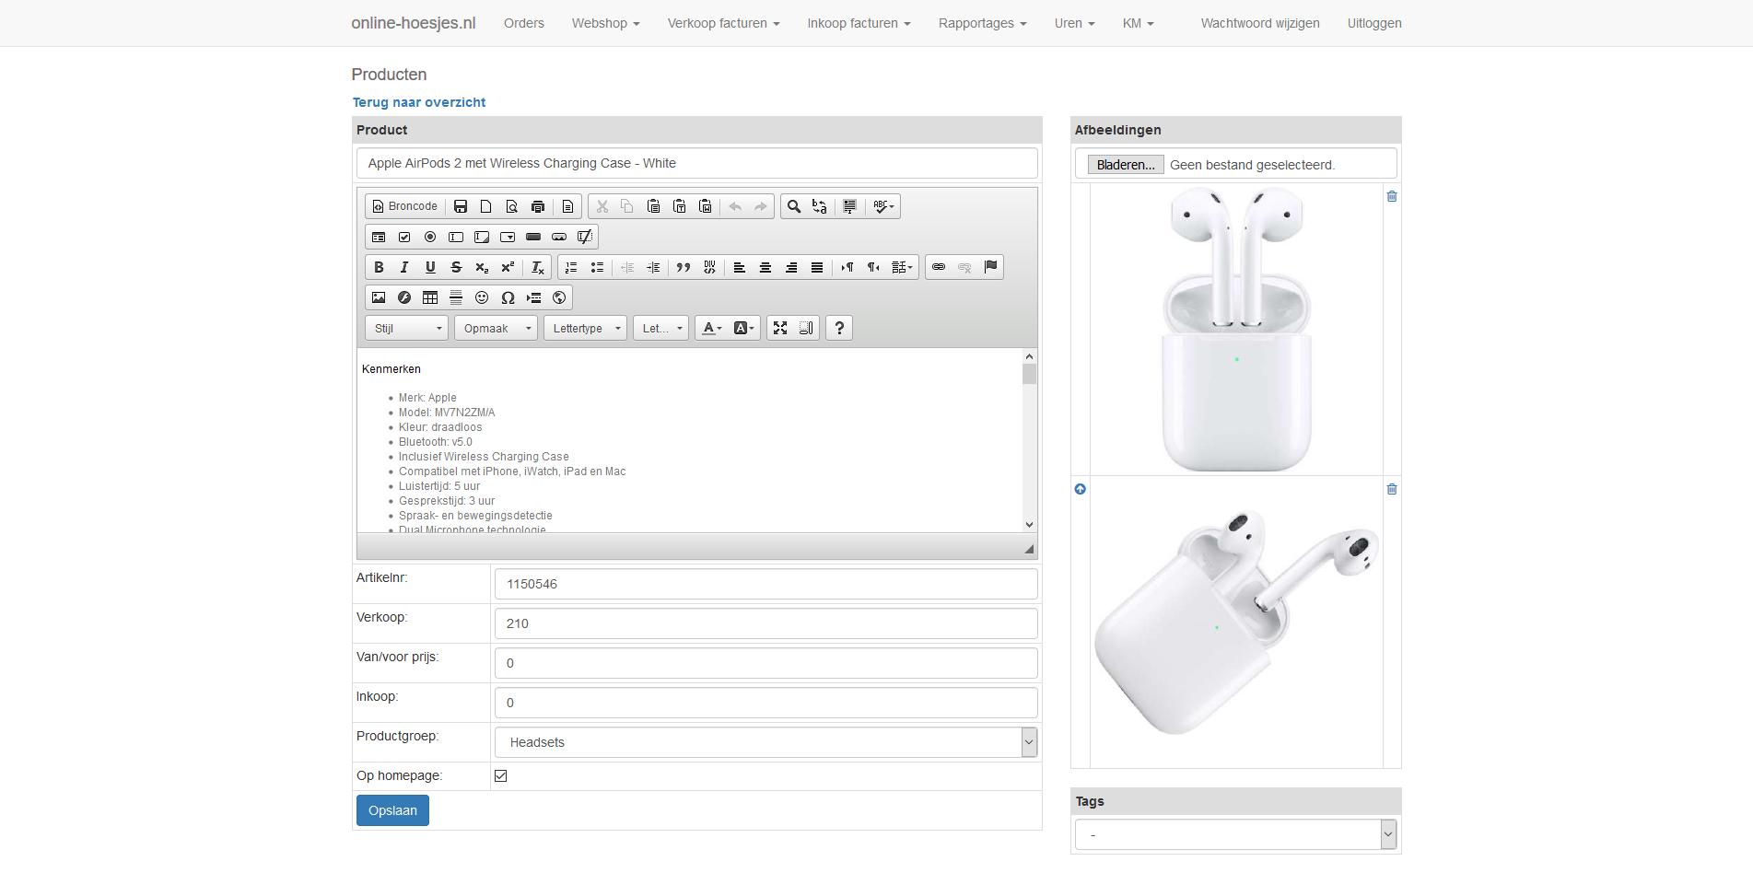
Task: Click the Insert Link icon
Action: point(939,267)
